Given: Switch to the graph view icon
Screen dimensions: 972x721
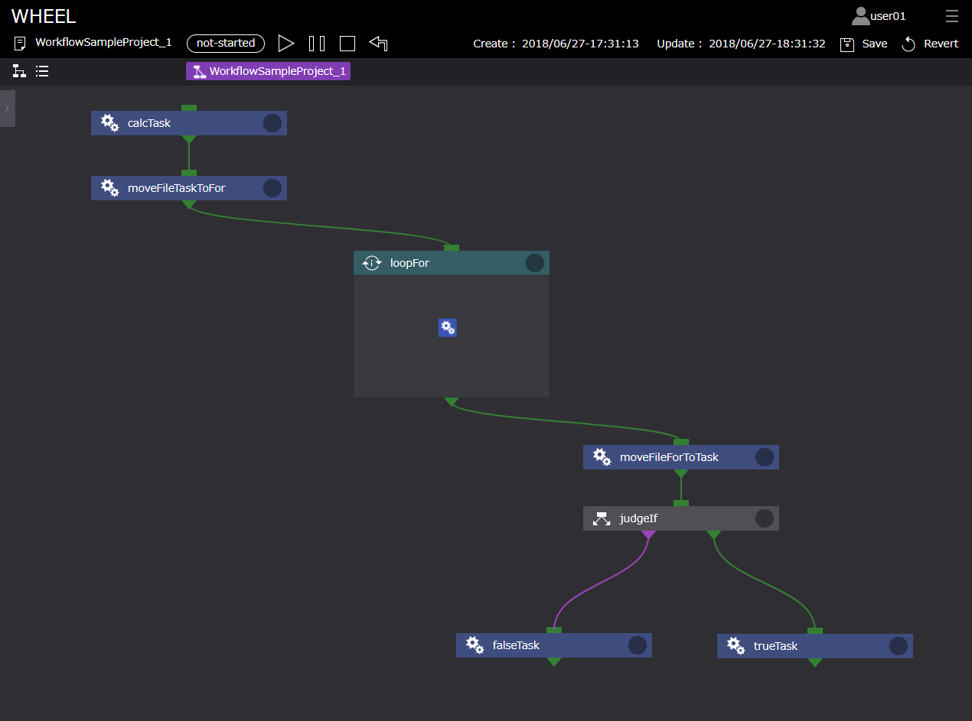Looking at the screenshot, I should 19,71.
